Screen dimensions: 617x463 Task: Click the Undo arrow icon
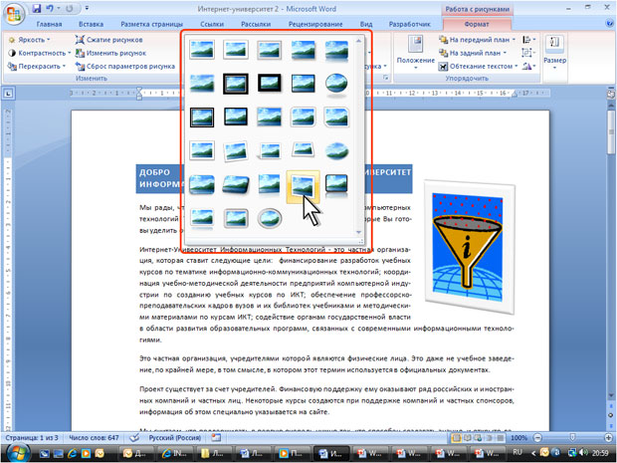(x=50, y=8)
